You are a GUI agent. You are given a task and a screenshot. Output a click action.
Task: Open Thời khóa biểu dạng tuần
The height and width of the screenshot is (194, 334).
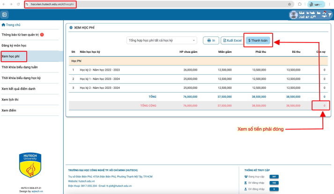(x=20, y=67)
